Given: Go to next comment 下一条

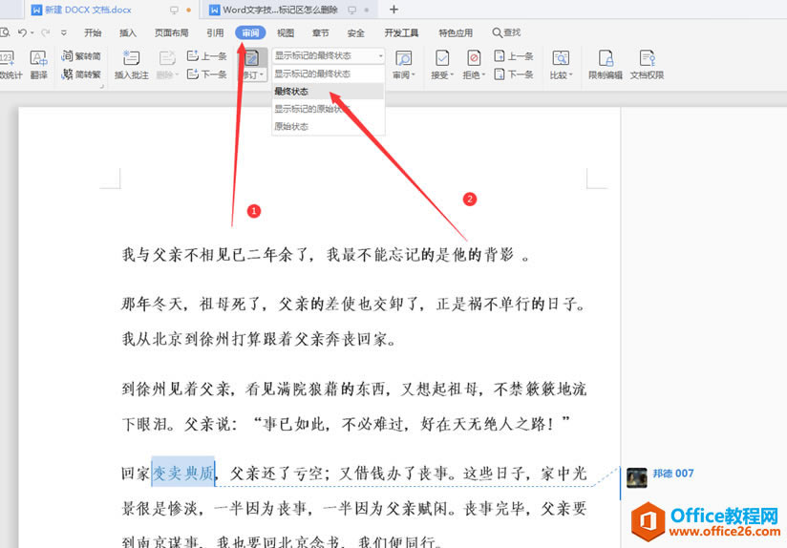Looking at the screenshot, I should pyautogui.click(x=207, y=74).
